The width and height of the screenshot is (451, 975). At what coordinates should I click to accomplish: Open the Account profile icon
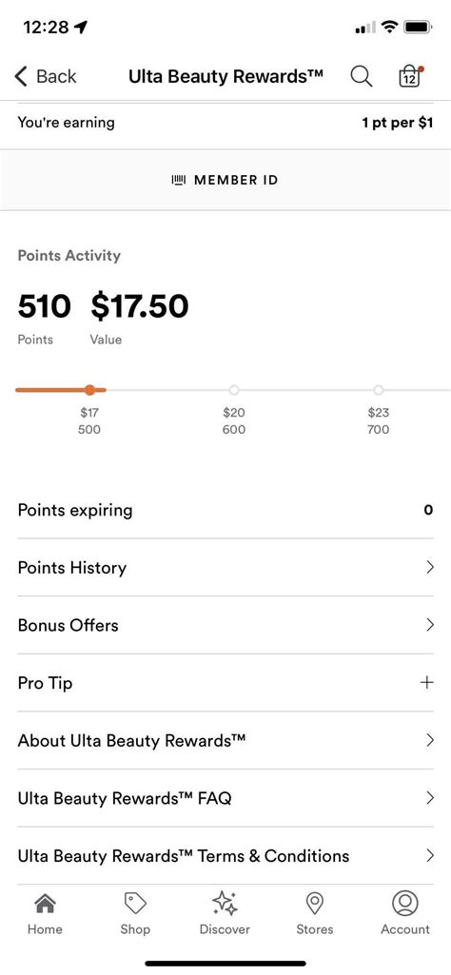(405, 903)
